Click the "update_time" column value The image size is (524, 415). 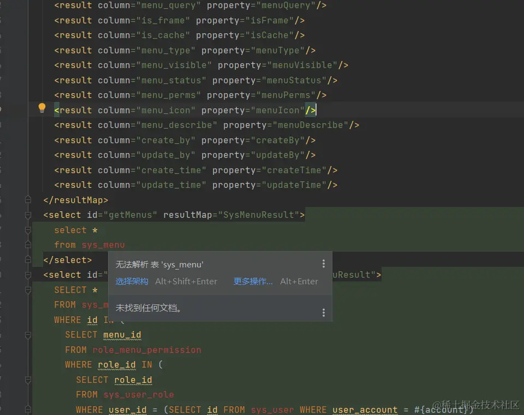tap(171, 185)
